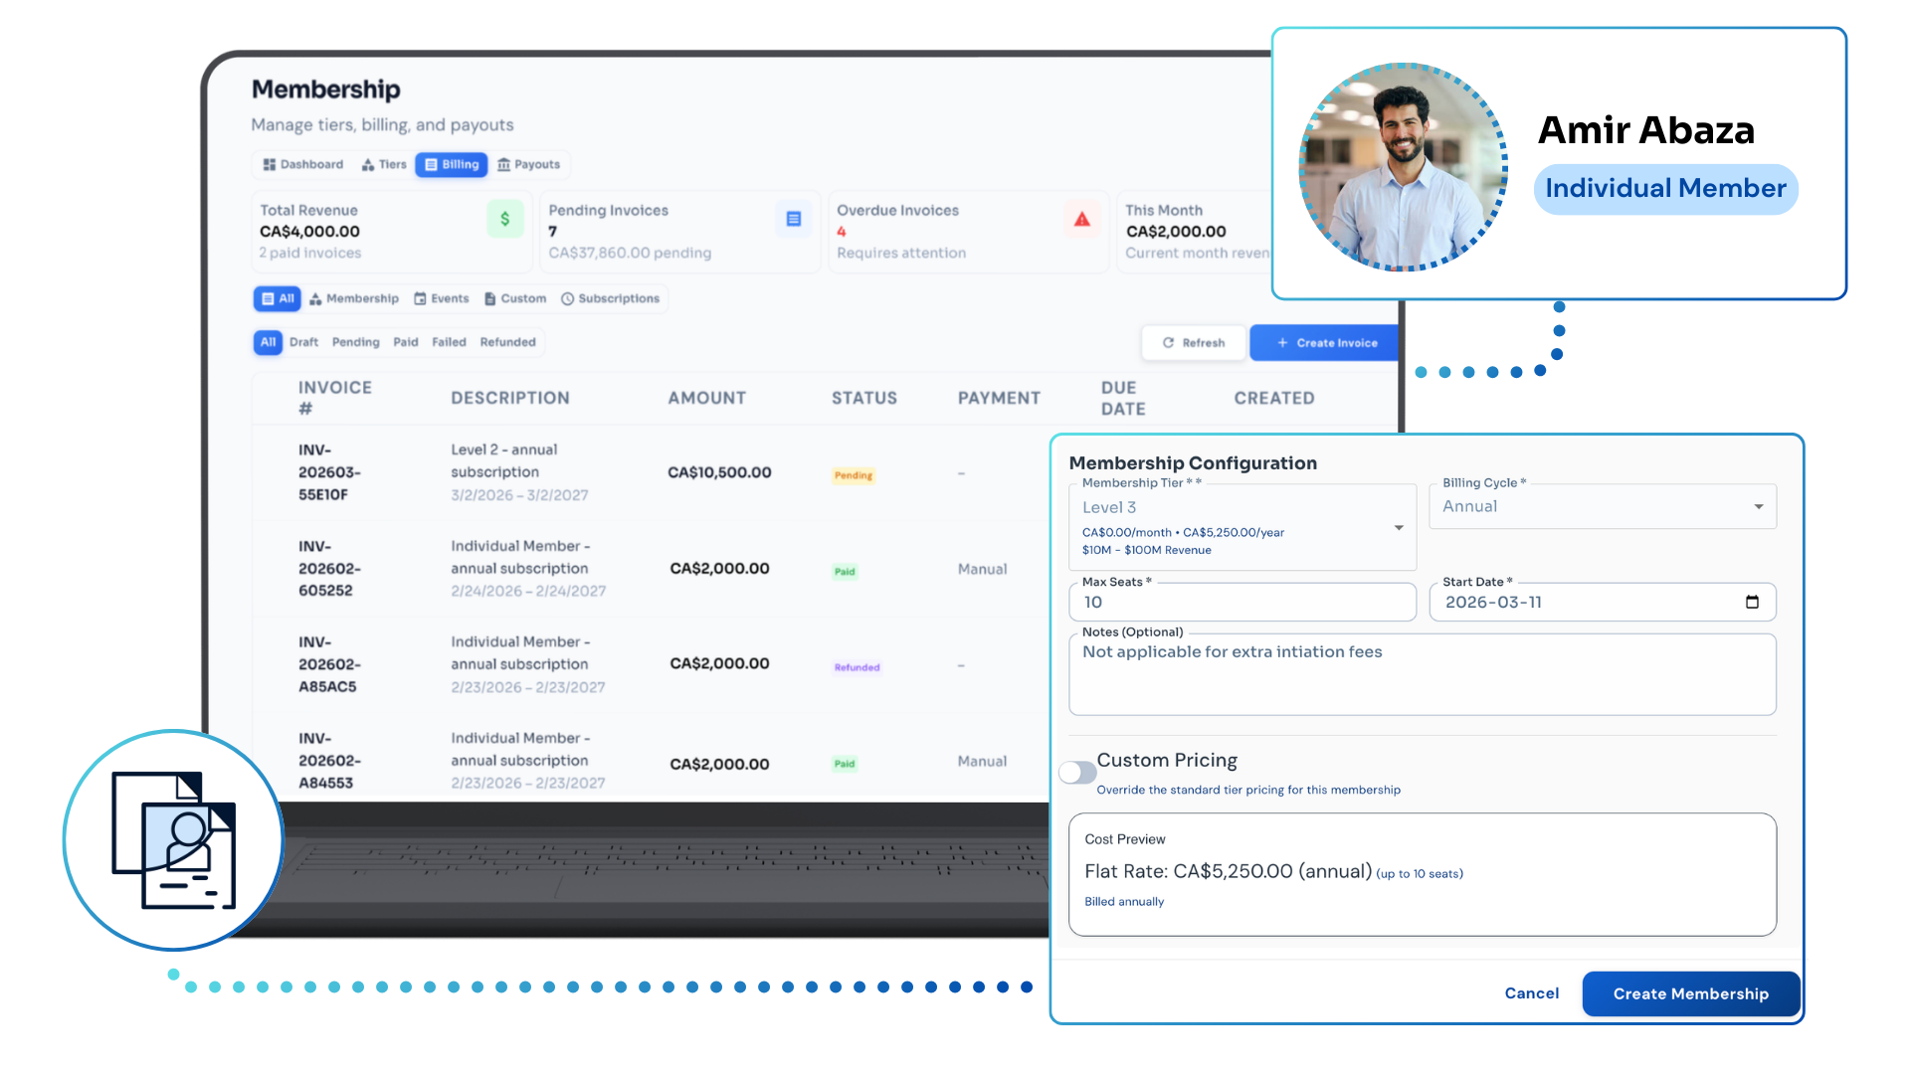Select the Pending status filter
1910x1074 pixels.
click(355, 342)
